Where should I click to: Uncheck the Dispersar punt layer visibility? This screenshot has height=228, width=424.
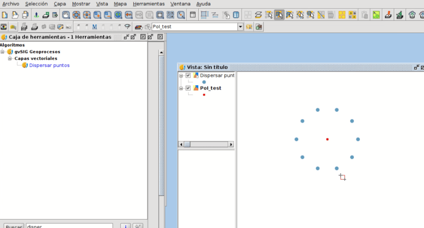pos(188,75)
